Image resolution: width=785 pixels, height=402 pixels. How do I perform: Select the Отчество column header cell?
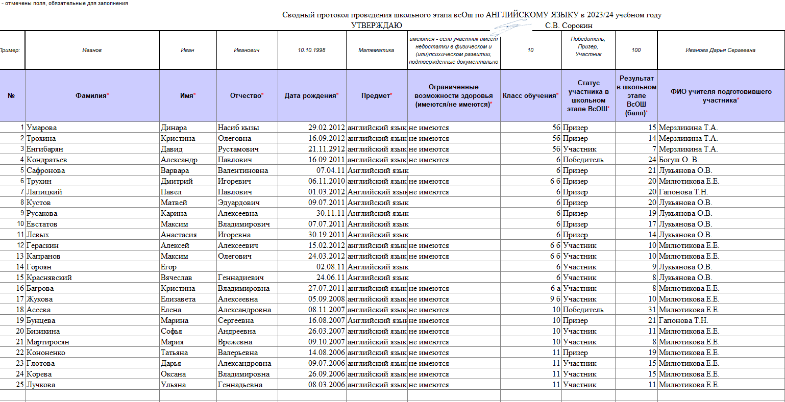tap(247, 96)
